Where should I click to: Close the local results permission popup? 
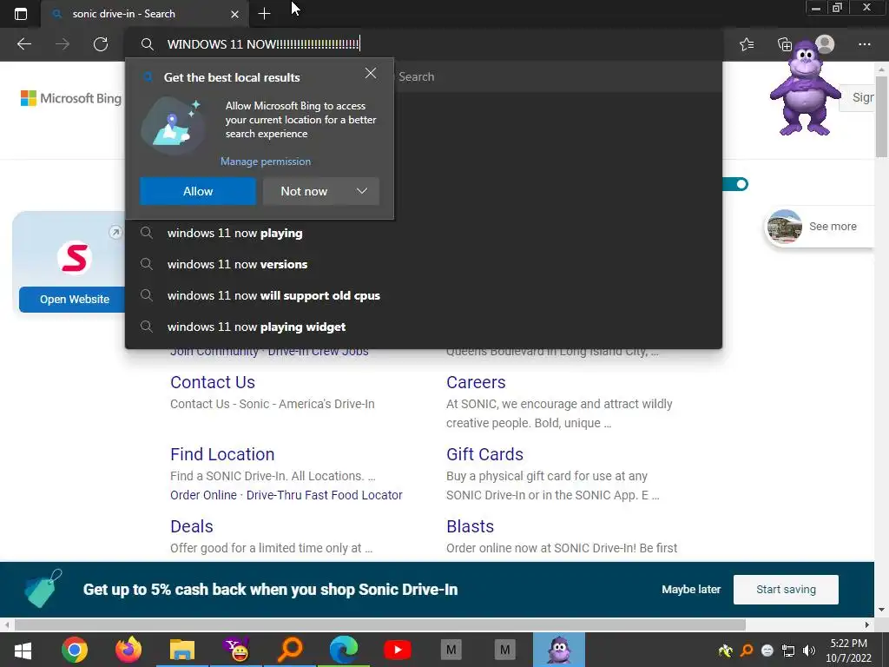pyautogui.click(x=370, y=73)
